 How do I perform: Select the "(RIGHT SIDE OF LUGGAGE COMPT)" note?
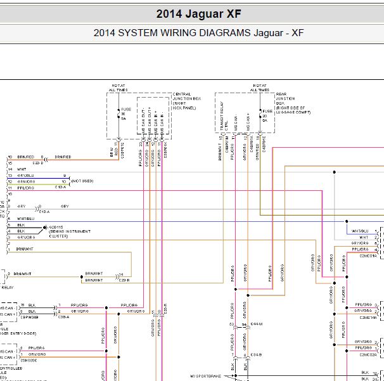(x=293, y=110)
